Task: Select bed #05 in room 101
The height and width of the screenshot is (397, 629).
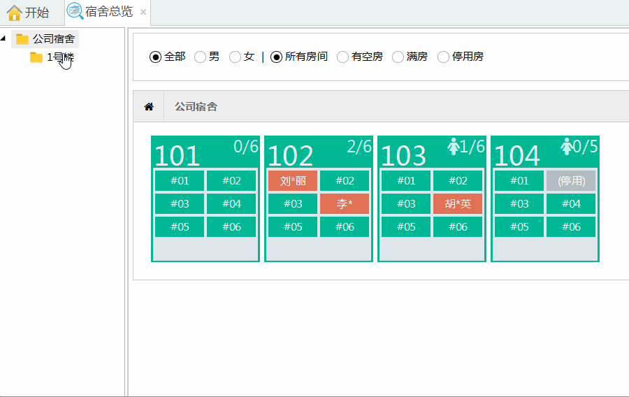Action: pos(180,227)
